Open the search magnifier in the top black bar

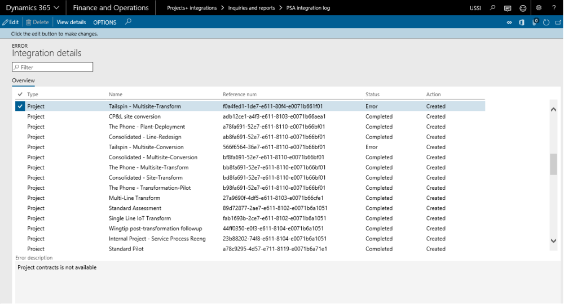(x=493, y=7)
